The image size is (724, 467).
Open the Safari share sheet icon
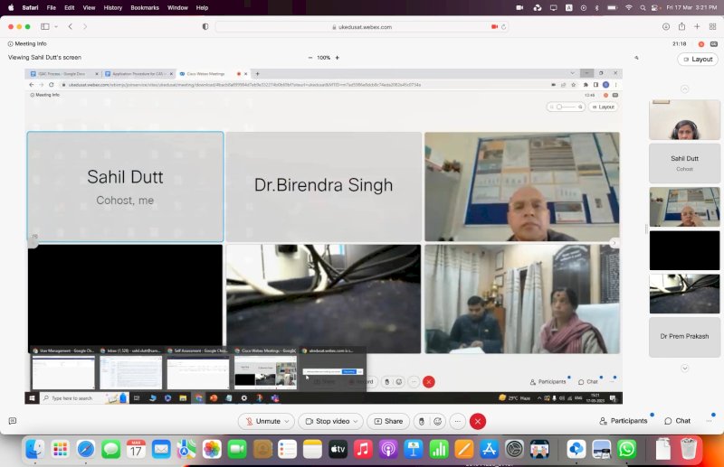(681, 26)
